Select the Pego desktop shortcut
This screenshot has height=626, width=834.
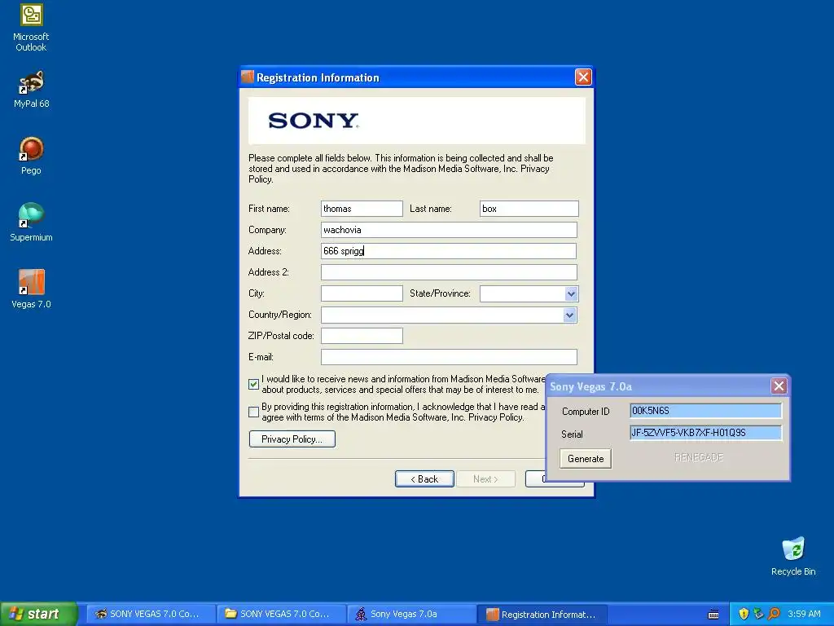pos(31,156)
